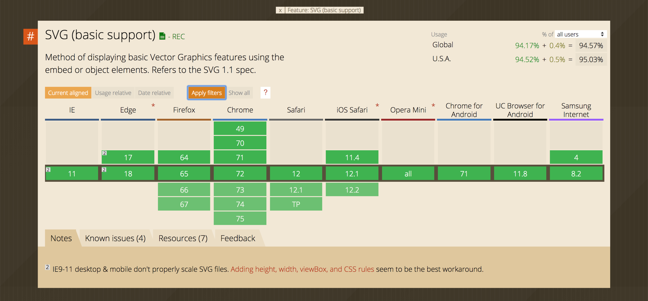Screen dimensions: 648x301
Task: Click the asterisk beside iOS Safari
Action: pos(377,105)
